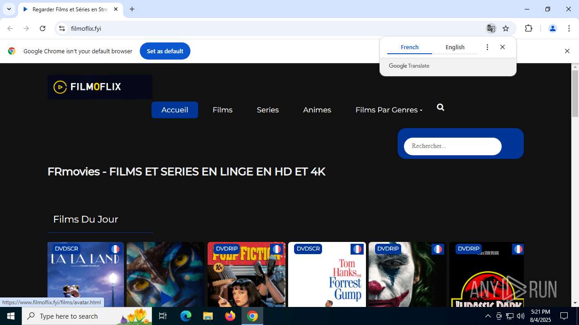Open the Series menu item

coord(268,110)
